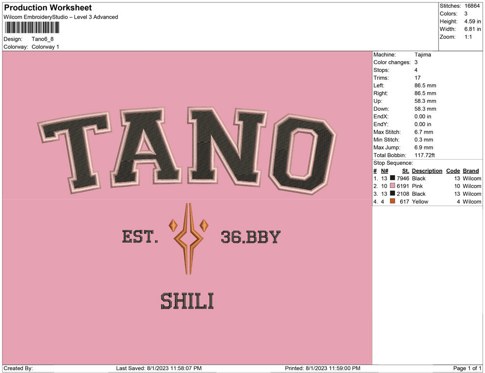Click the barcode under the worksheet title

[x=32, y=27]
